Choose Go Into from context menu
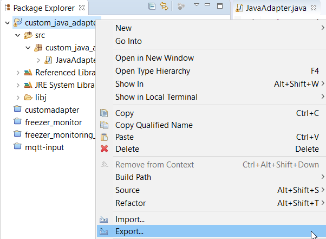Image resolution: width=326 pixels, height=239 pixels. tap(211, 41)
